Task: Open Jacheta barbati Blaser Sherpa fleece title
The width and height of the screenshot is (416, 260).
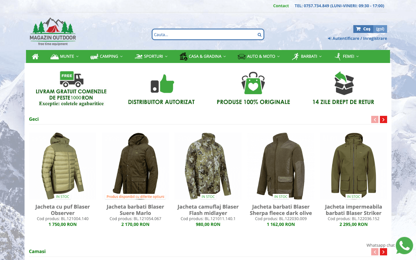Action: coord(281,210)
